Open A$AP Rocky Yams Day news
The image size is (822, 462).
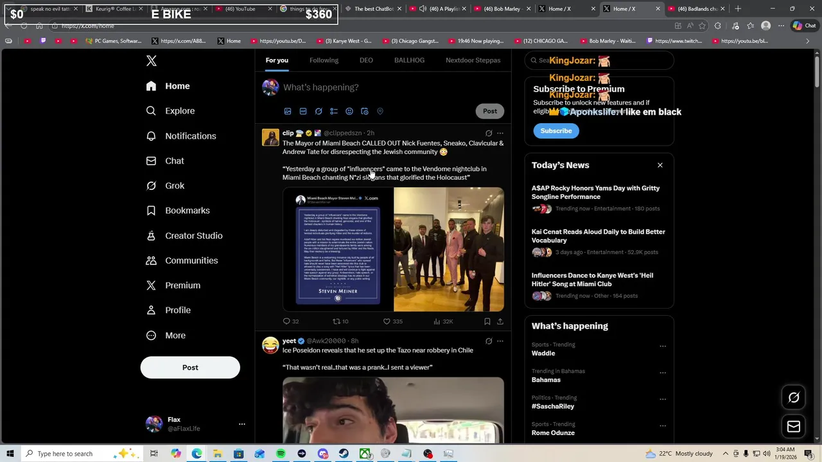599,198
